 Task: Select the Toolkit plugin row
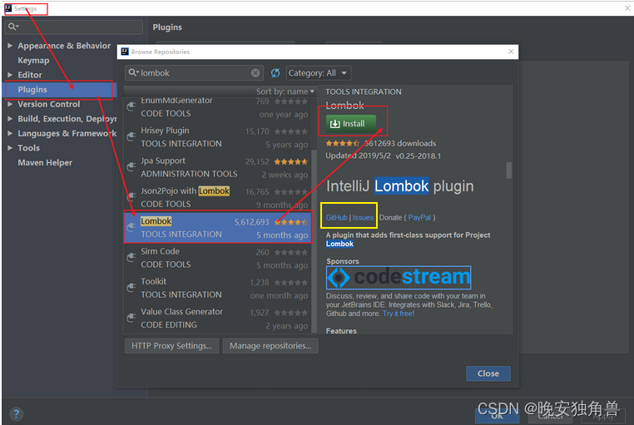tap(218, 288)
